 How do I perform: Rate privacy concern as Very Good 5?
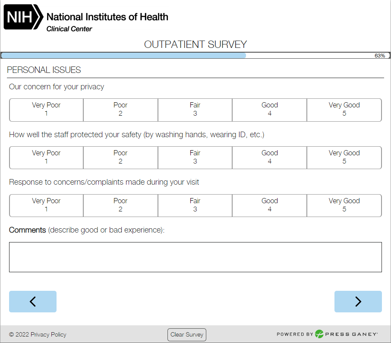[x=344, y=110]
